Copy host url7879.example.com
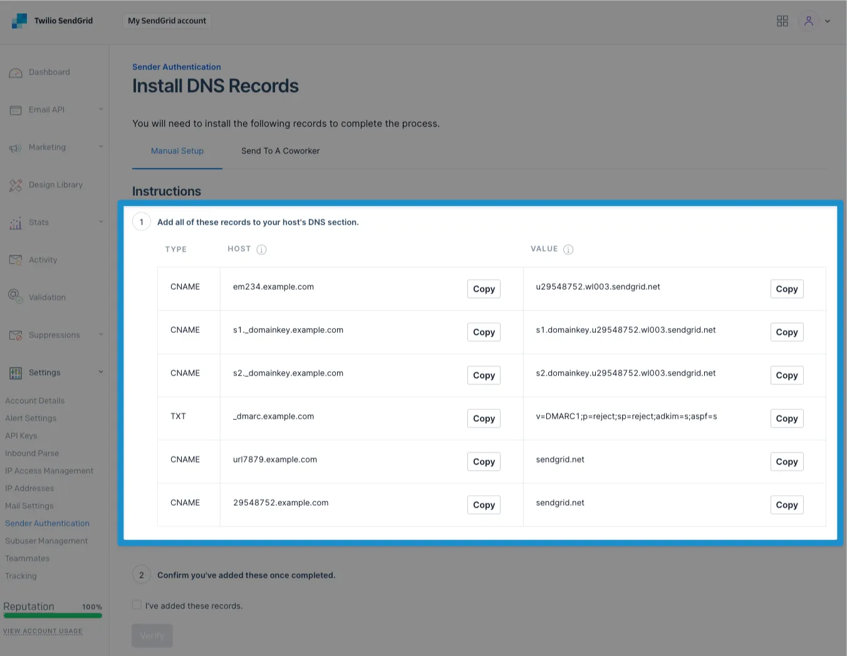This screenshot has width=847, height=656. click(x=484, y=461)
